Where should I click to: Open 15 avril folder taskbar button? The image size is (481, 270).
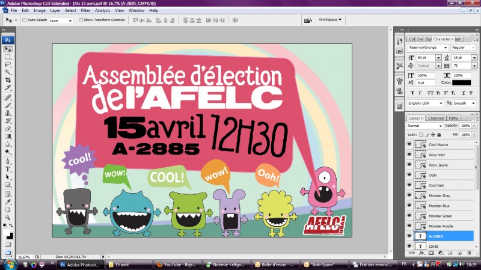[129, 265]
